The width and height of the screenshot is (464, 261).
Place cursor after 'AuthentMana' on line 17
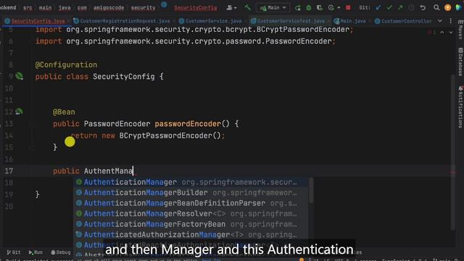click(133, 171)
